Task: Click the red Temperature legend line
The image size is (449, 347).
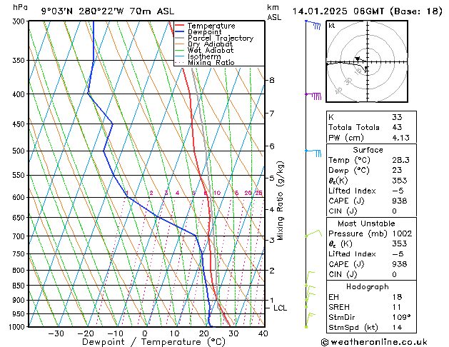Action: point(179,26)
